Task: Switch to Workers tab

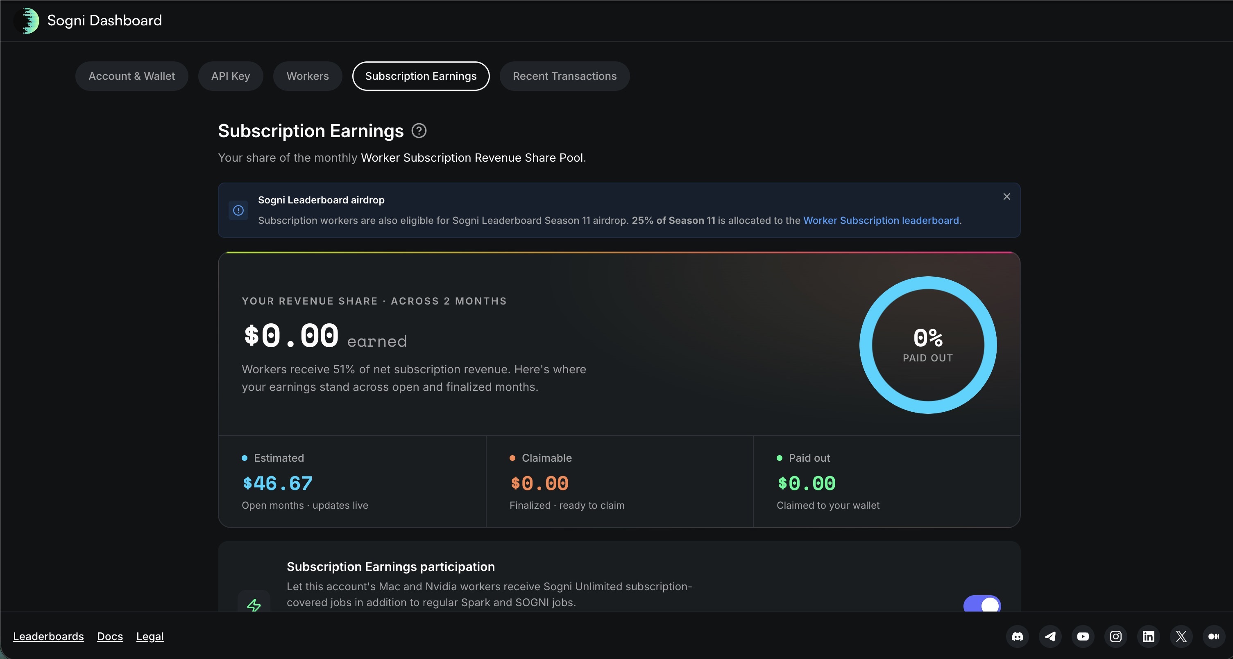Action: [x=307, y=76]
